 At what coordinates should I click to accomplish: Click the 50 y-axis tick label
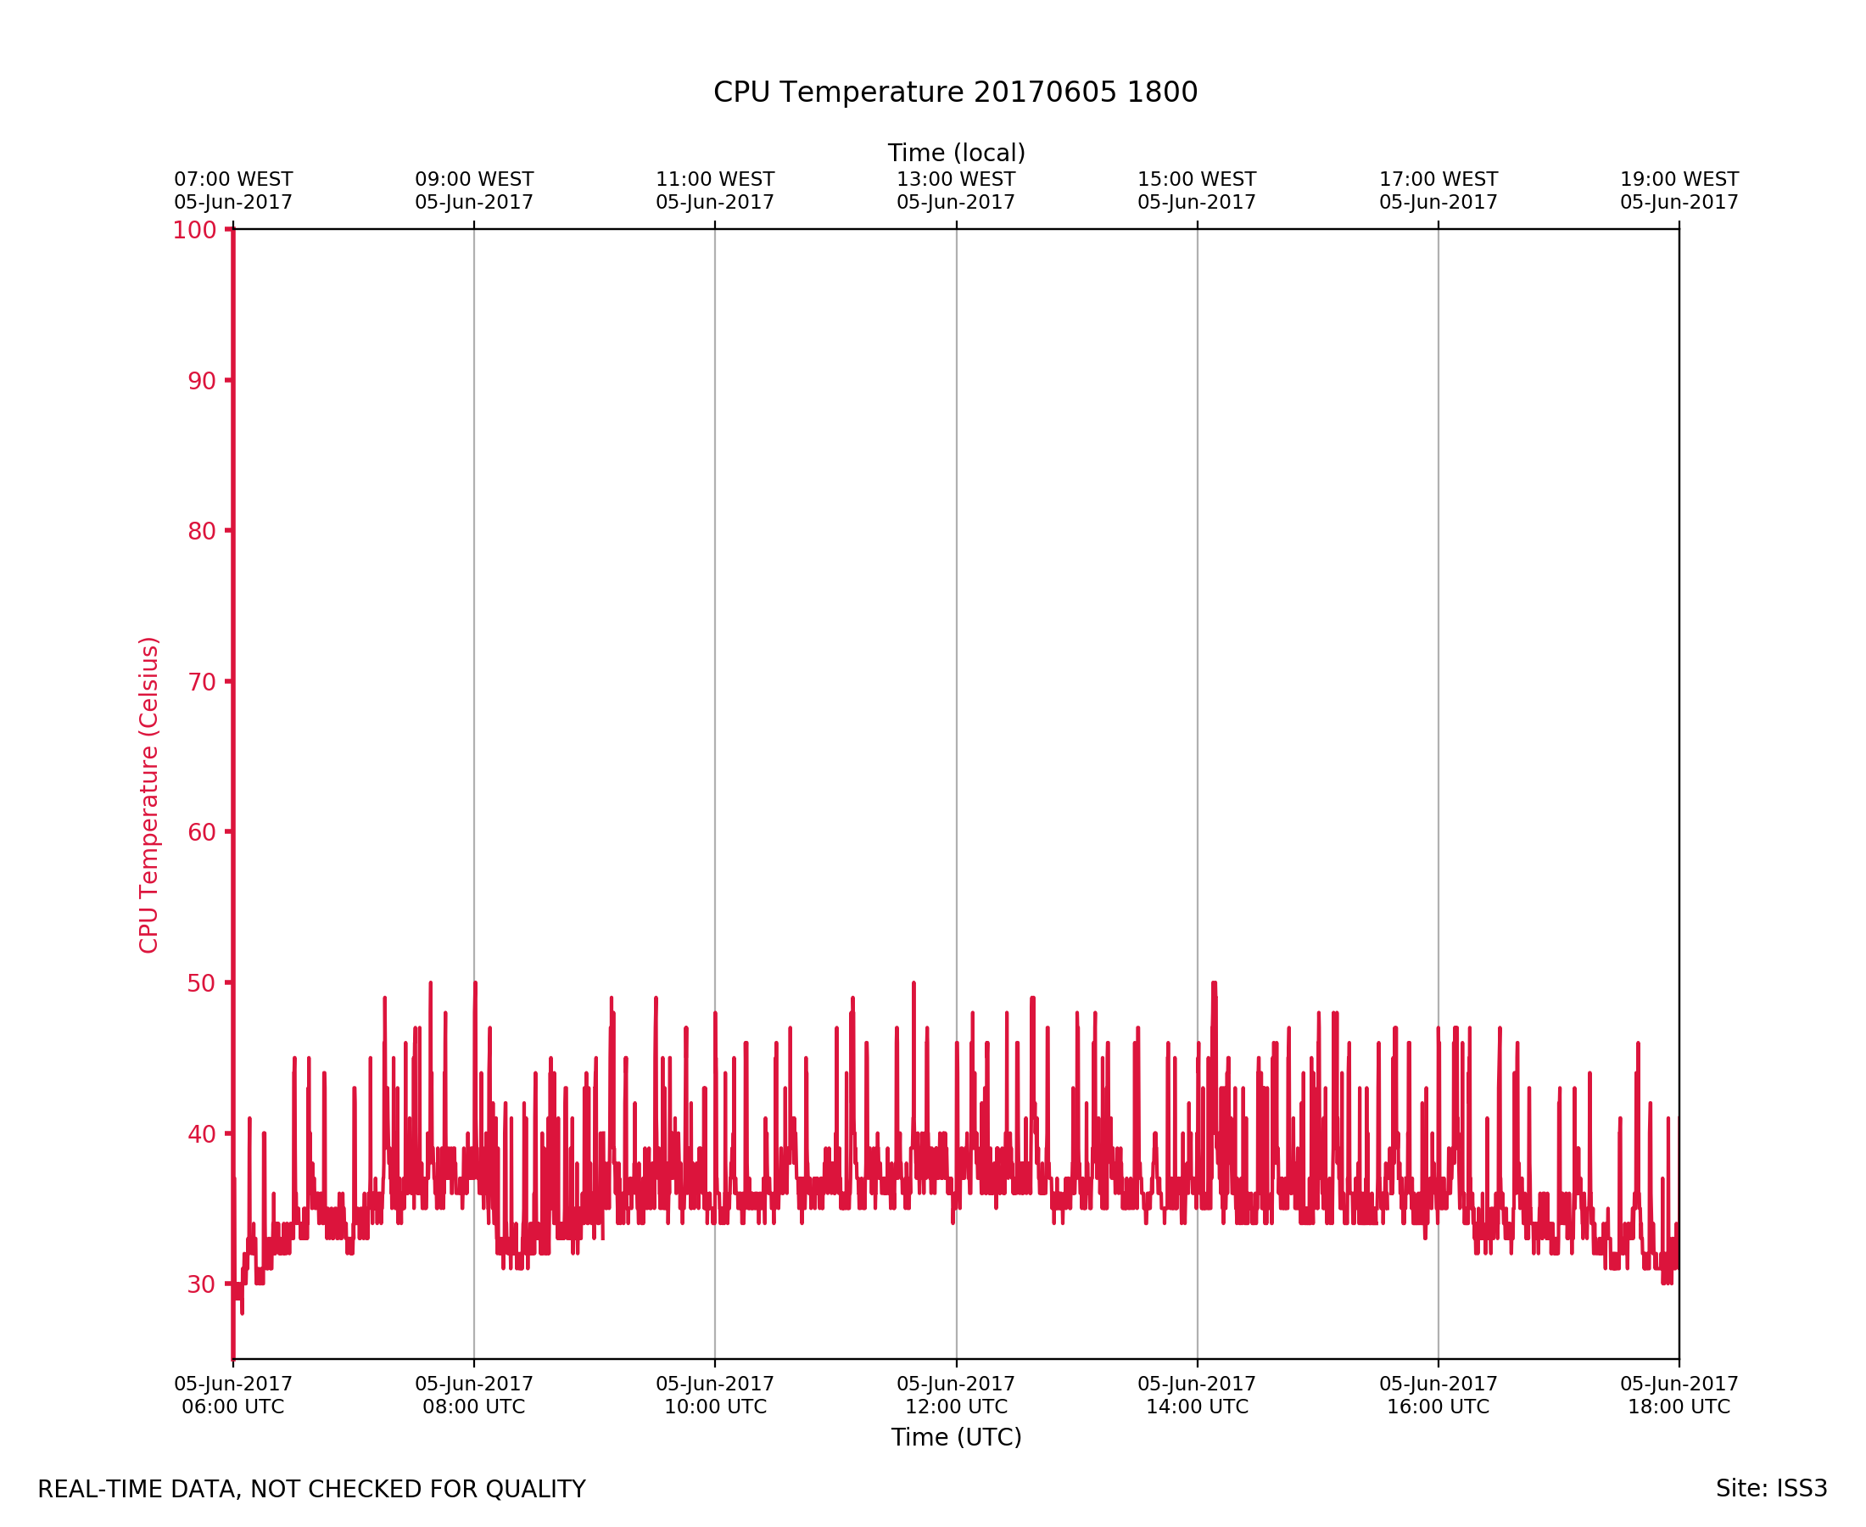(x=201, y=982)
